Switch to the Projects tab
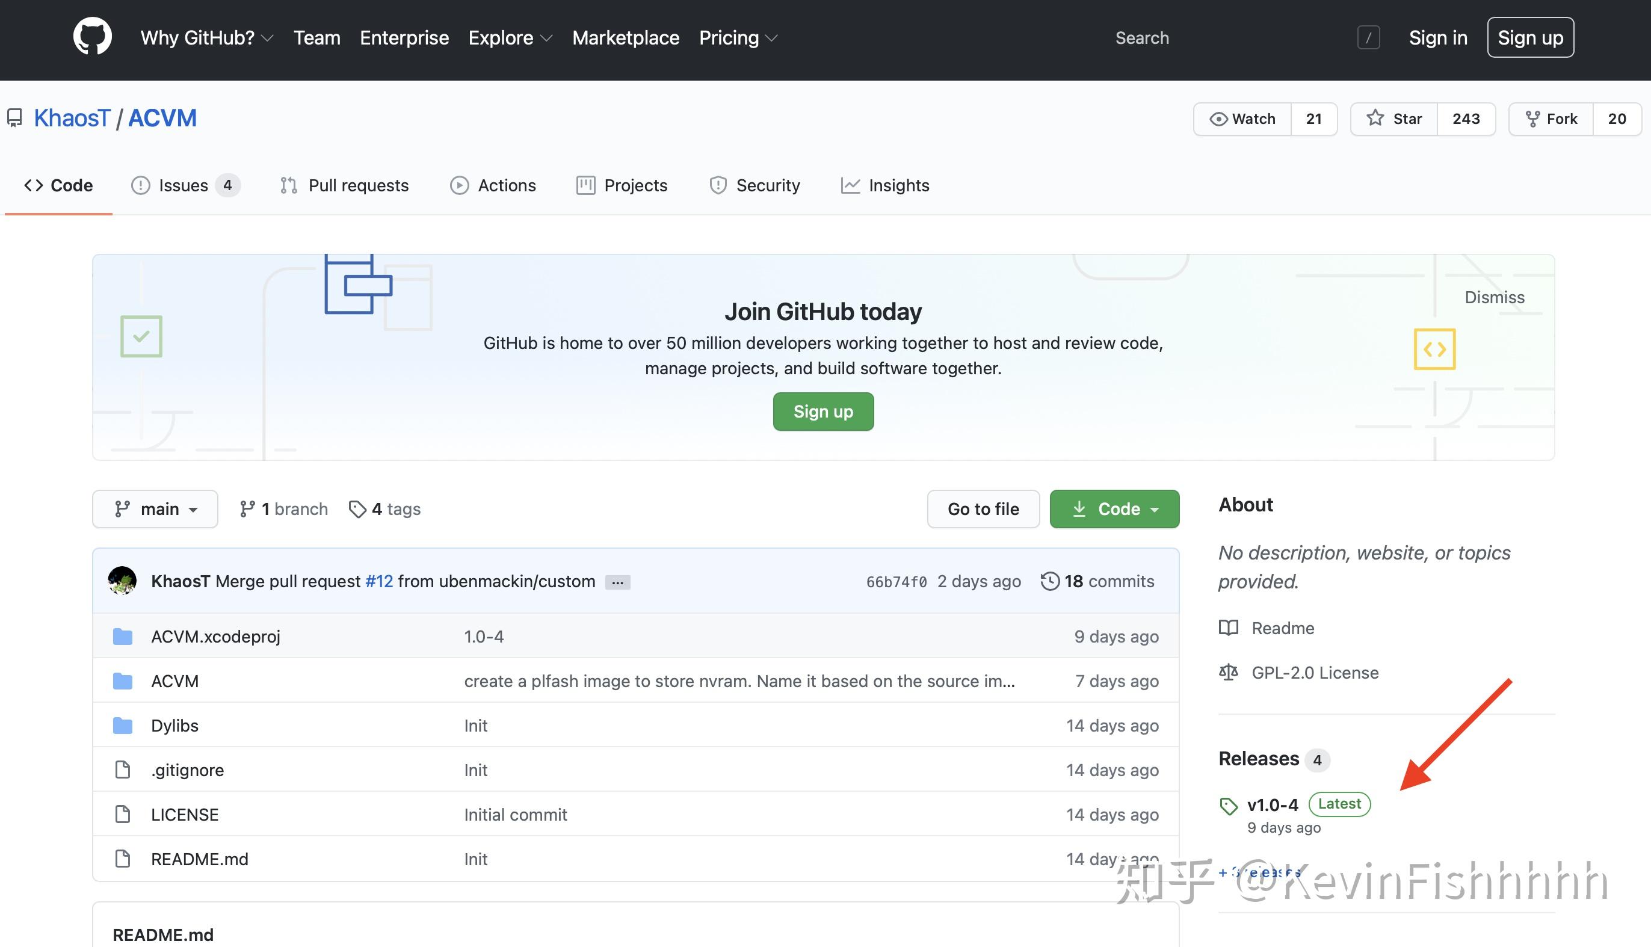Viewport: 1651px width, 947px height. point(622,185)
